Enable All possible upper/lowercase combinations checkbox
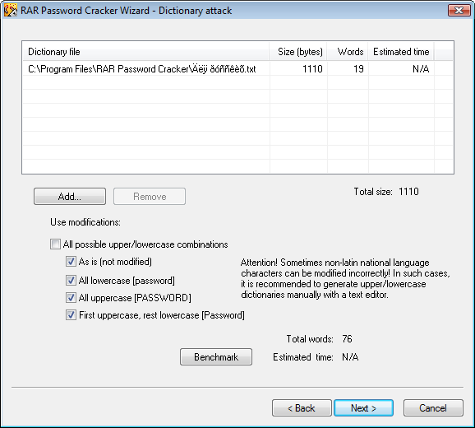The image size is (475, 428). coord(55,244)
